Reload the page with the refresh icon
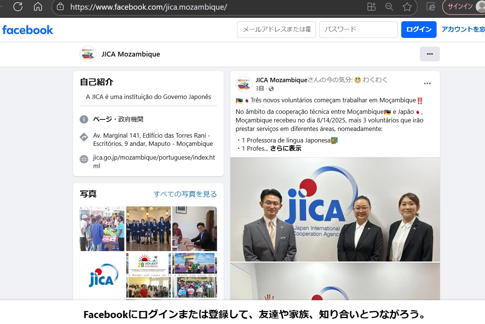485x324 pixels. coord(18,6)
